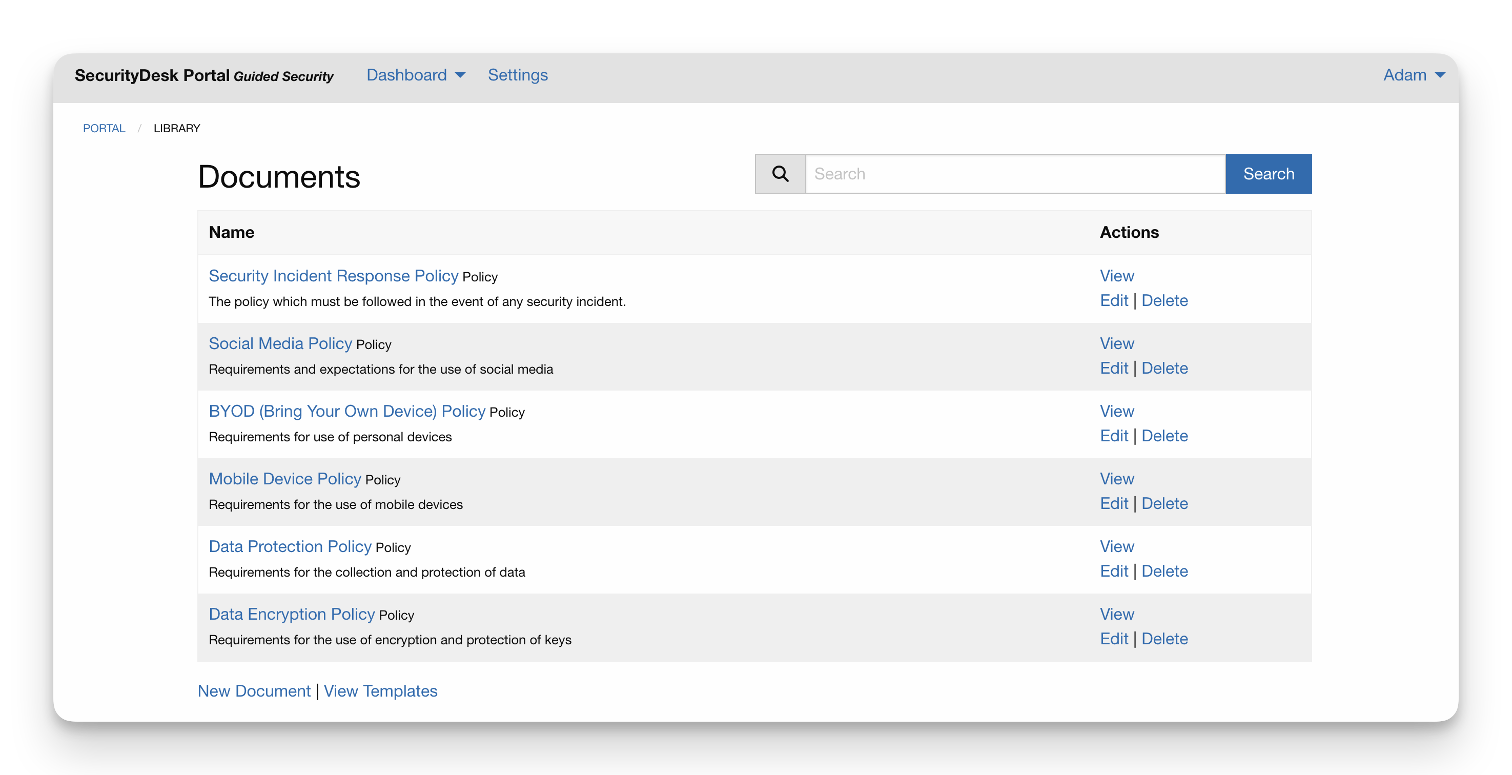Open the View Templates link
The image size is (1512, 775).
380,691
